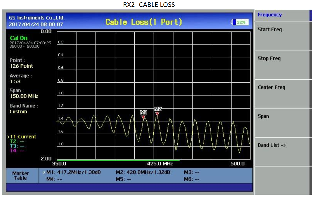The image size is (314, 197).
Task: Open the Start Freq softkey
Action: pyautogui.click(x=282, y=36)
